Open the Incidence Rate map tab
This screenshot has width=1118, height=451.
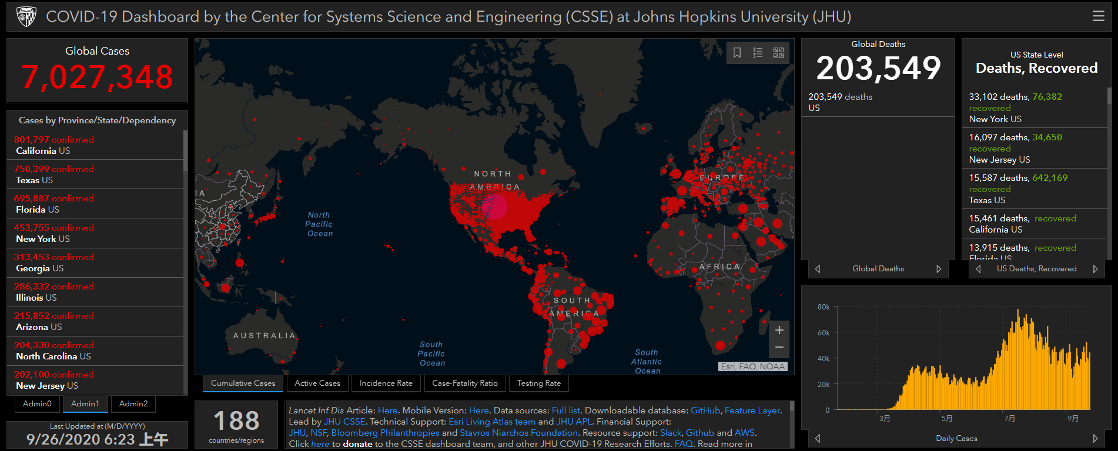click(386, 383)
